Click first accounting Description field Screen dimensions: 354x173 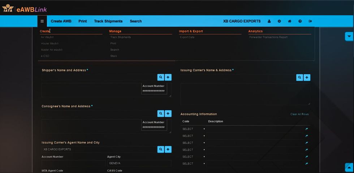(255, 129)
